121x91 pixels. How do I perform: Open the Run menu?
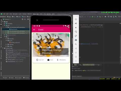38,14
